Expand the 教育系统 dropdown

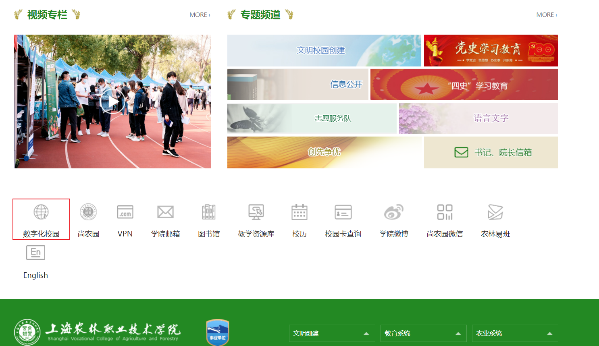(423, 334)
